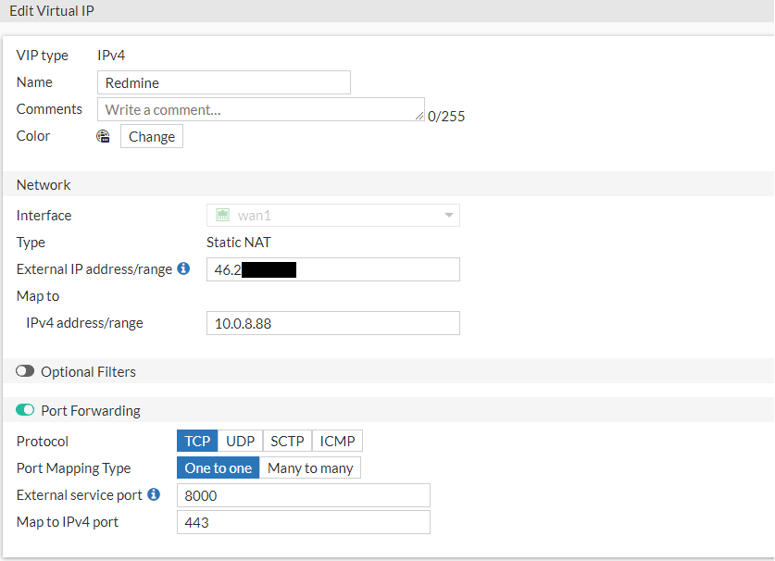The height and width of the screenshot is (561, 775).
Task: Select TCP protocol
Action: (x=197, y=441)
